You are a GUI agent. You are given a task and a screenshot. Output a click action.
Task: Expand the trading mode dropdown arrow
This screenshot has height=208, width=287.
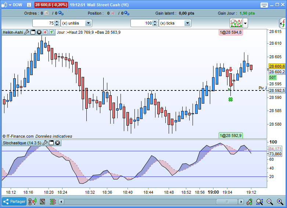coord(245,23)
